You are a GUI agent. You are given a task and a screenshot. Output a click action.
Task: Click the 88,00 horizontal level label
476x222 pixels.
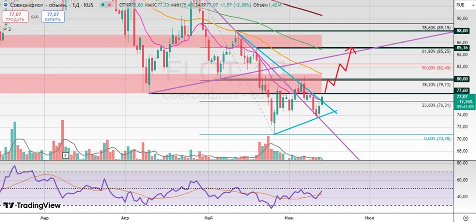461,31
